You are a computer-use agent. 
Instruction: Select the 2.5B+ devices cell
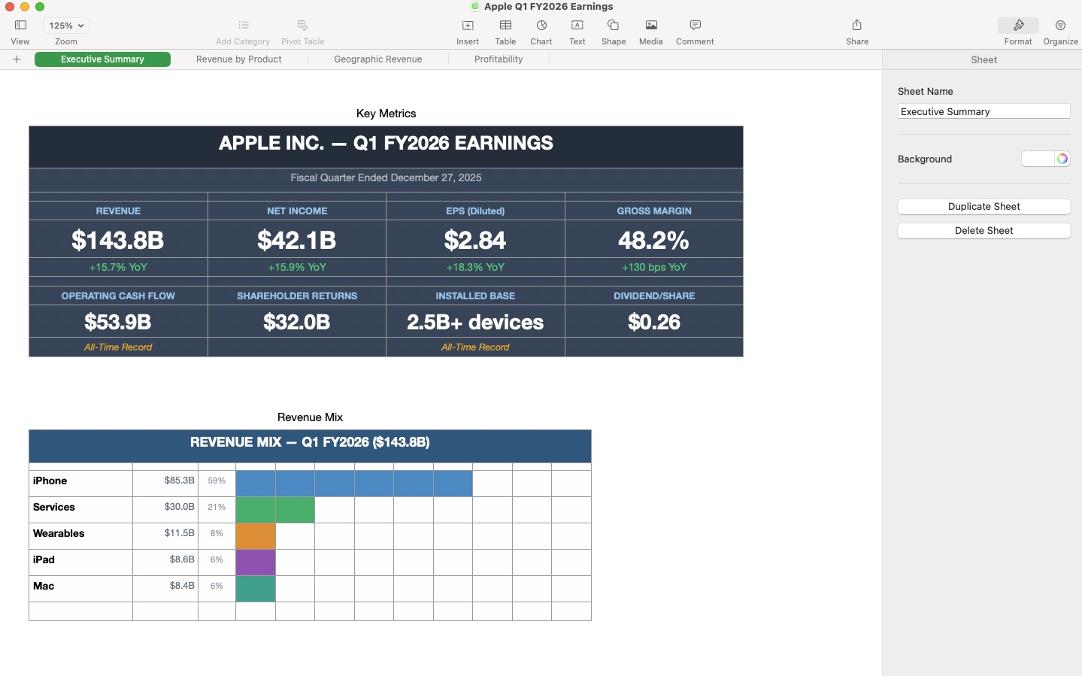[x=475, y=322]
